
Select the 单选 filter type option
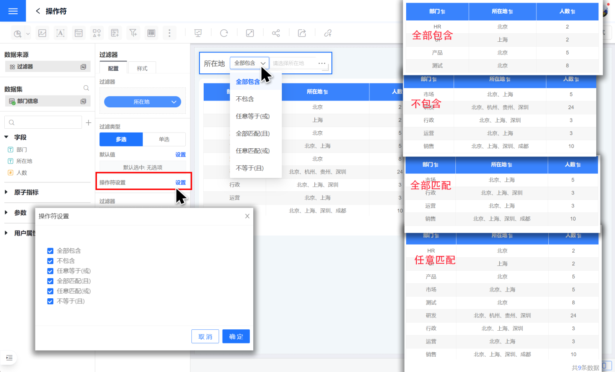[164, 139]
